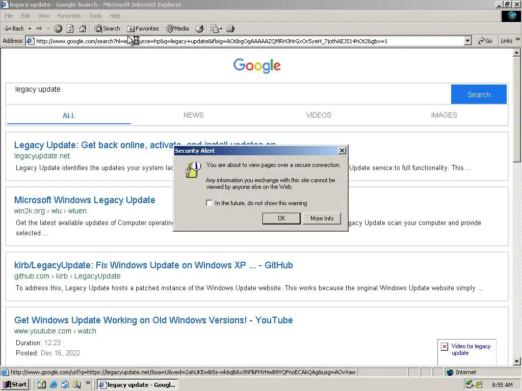Image resolution: width=522 pixels, height=391 pixels.
Task: Click the broken image icon for video thumbnail
Action: click(445, 346)
